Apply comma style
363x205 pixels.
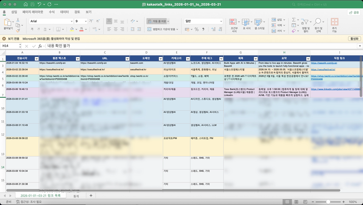(203, 29)
